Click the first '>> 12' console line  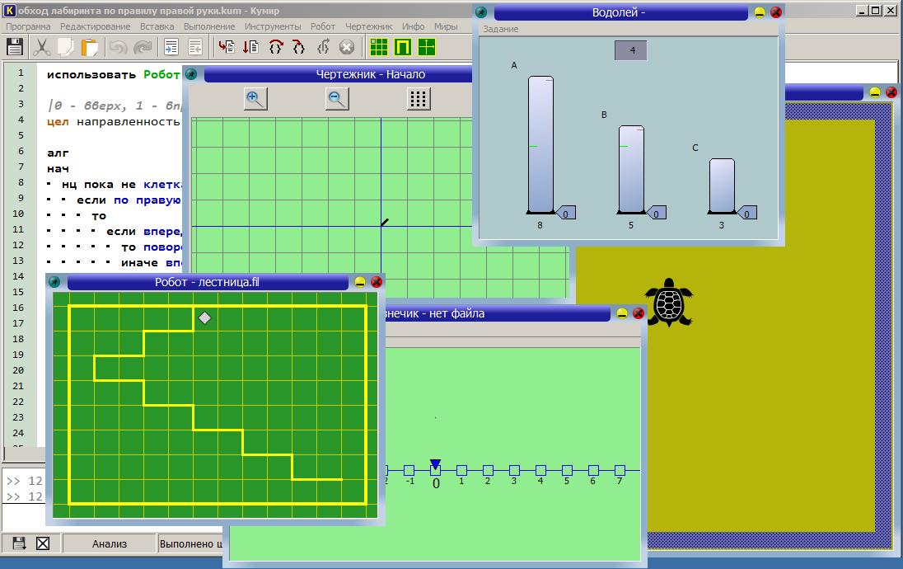pyautogui.click(x=24, y=481)
